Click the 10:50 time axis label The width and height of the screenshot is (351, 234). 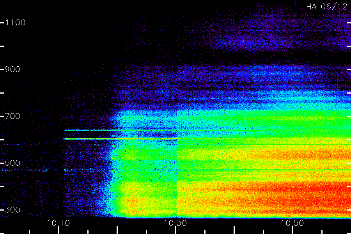(x=292, y=223)
